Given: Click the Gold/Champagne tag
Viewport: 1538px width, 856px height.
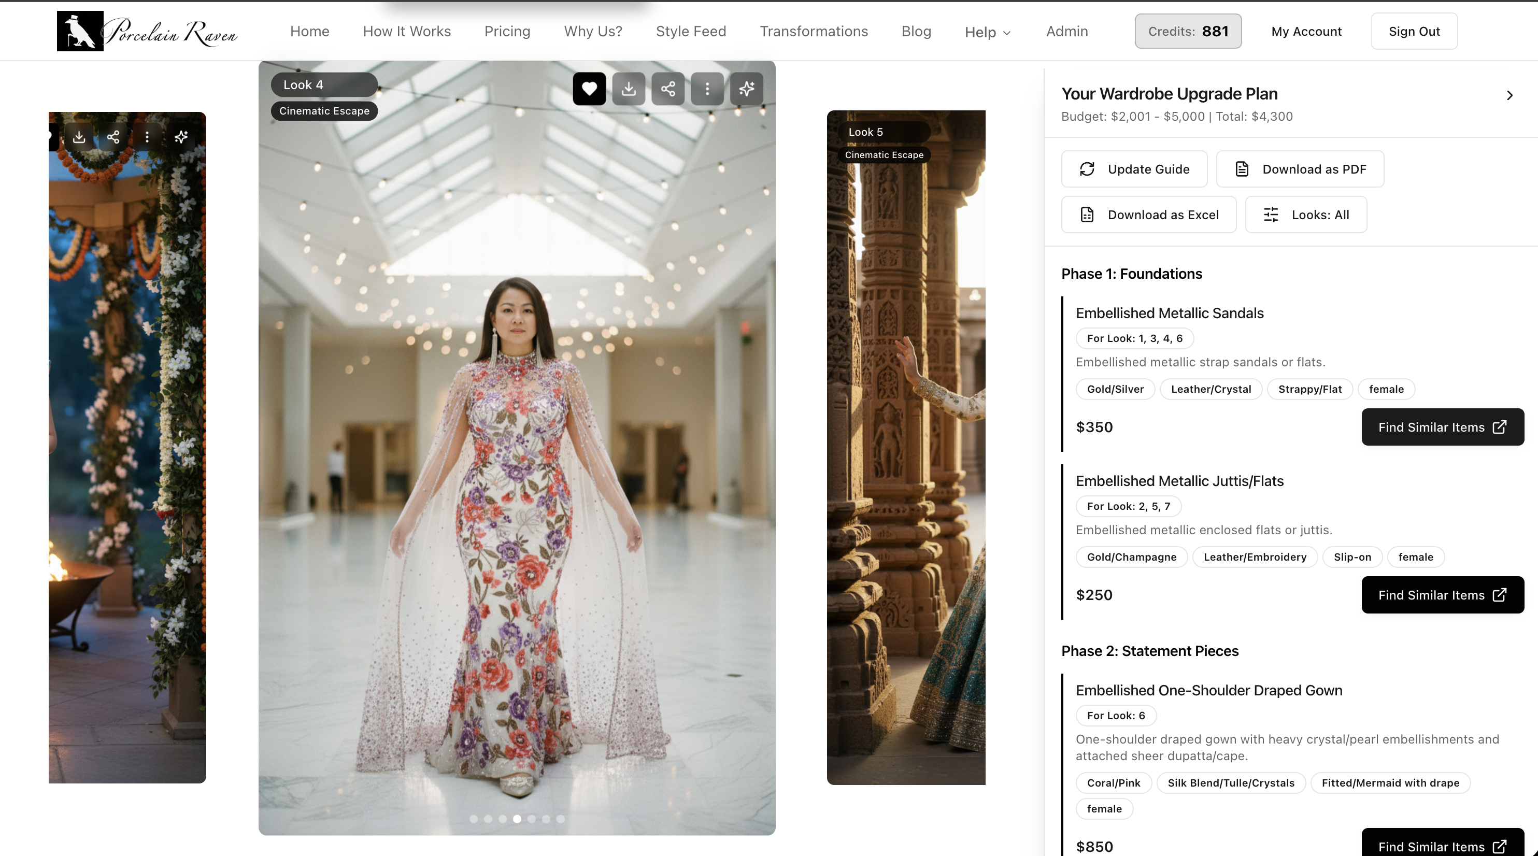Looking at the screenshot, I should pos(1131,557).
